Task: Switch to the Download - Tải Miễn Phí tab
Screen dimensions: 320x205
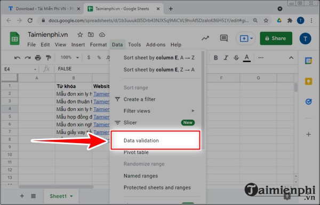Action: tap(44, 9)
